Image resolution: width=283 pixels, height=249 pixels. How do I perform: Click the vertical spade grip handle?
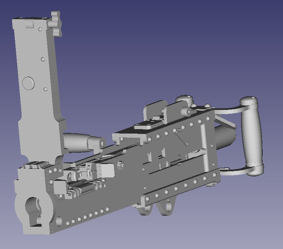click(252, 136)
